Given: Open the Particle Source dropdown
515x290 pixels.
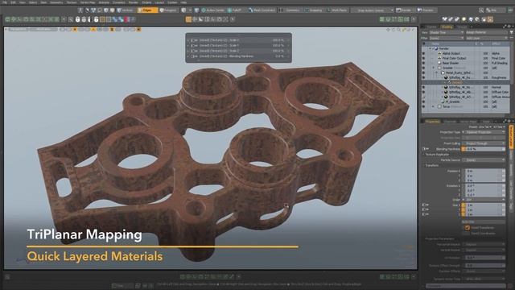Looking at the screenshot, I should [484, 159].
